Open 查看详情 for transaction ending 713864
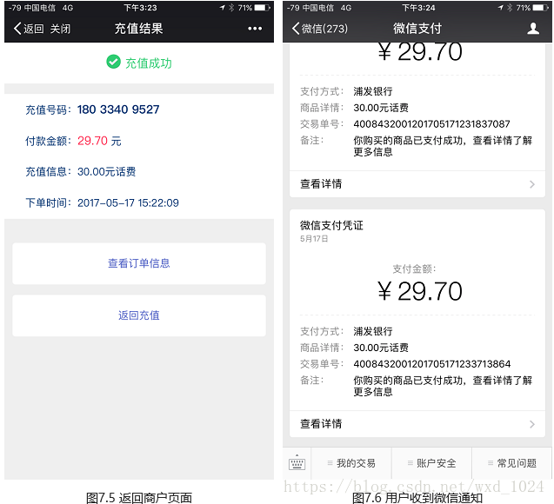The image size is (554, 504). tap(417, 424)
